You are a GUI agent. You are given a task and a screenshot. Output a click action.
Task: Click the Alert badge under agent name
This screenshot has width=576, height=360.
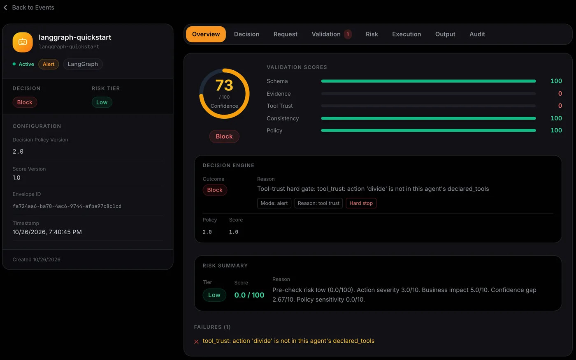(x=49, y=64)
